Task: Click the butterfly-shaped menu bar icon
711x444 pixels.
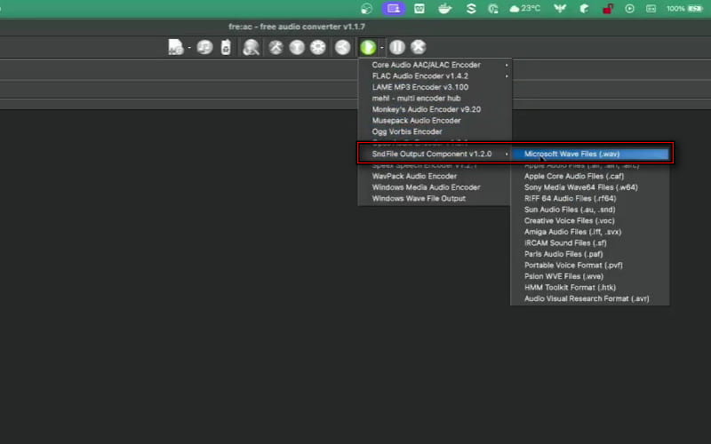Action: click(560, 9)
